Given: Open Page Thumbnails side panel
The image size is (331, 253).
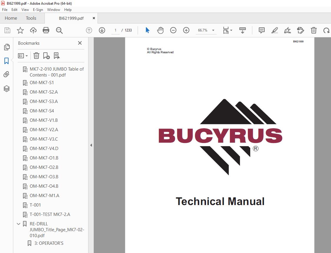Looking at the screenshot, I should click(6, 47).
